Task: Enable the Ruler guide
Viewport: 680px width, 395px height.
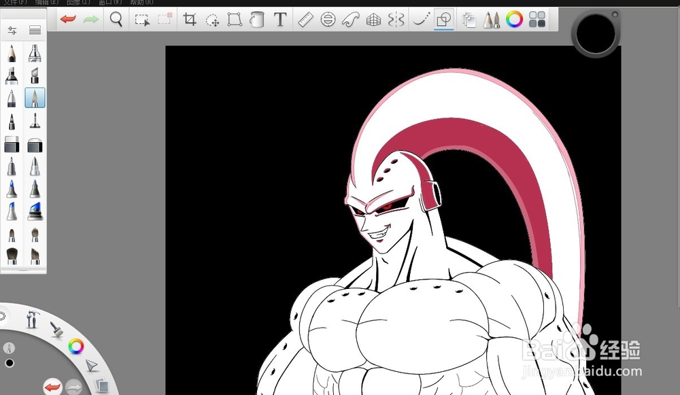Action: click(306, 19)
